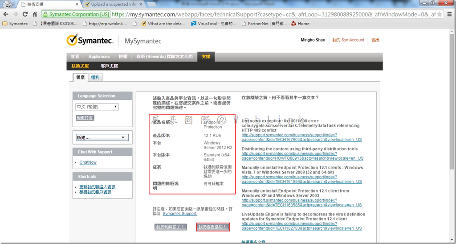Open the TECH161956 article link
This screenshot has height=244, width=456.
click(301, 179)
